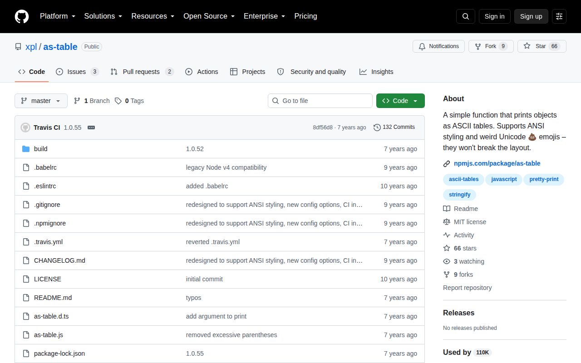Open the .eslintrc file
Image resolution: width=581 pixels, height=363 pixels.
click(x=45, y=186)
